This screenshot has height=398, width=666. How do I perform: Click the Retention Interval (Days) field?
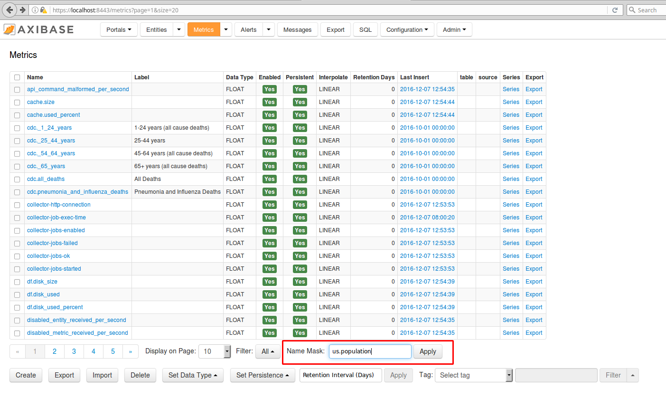coord(340,375)
